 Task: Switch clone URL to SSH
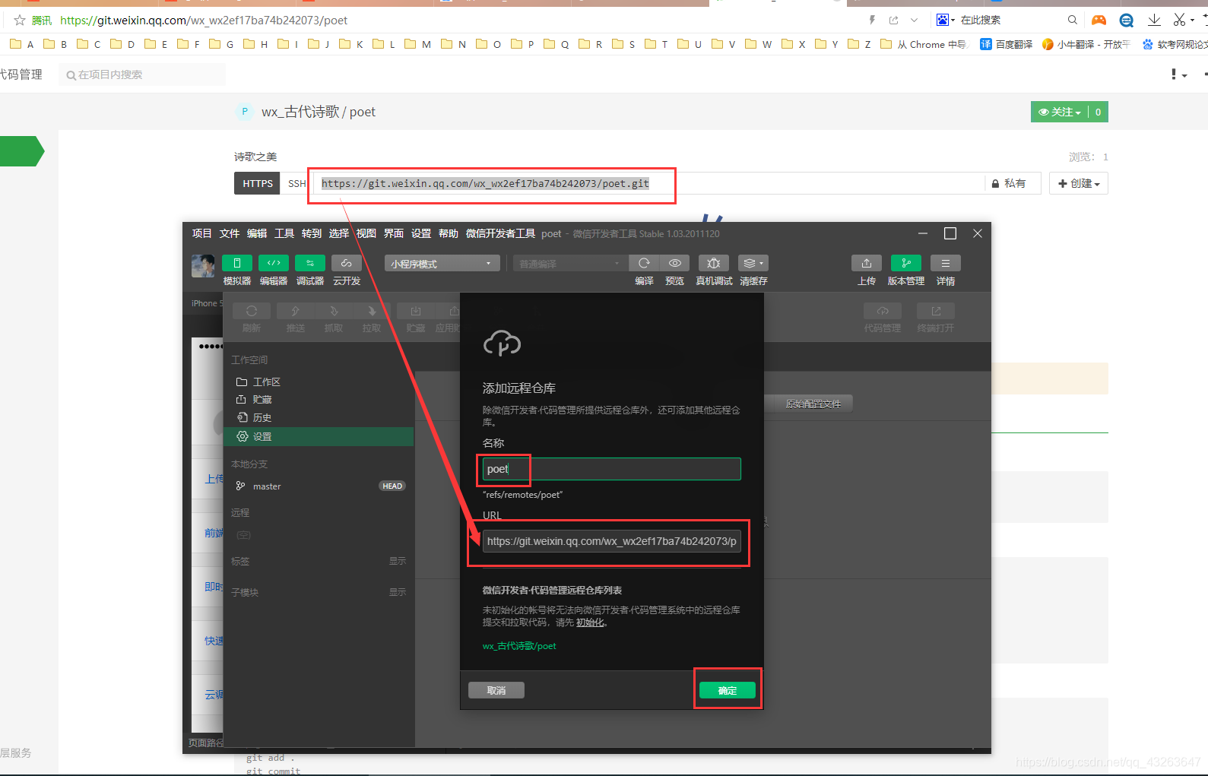pos(296,183)
